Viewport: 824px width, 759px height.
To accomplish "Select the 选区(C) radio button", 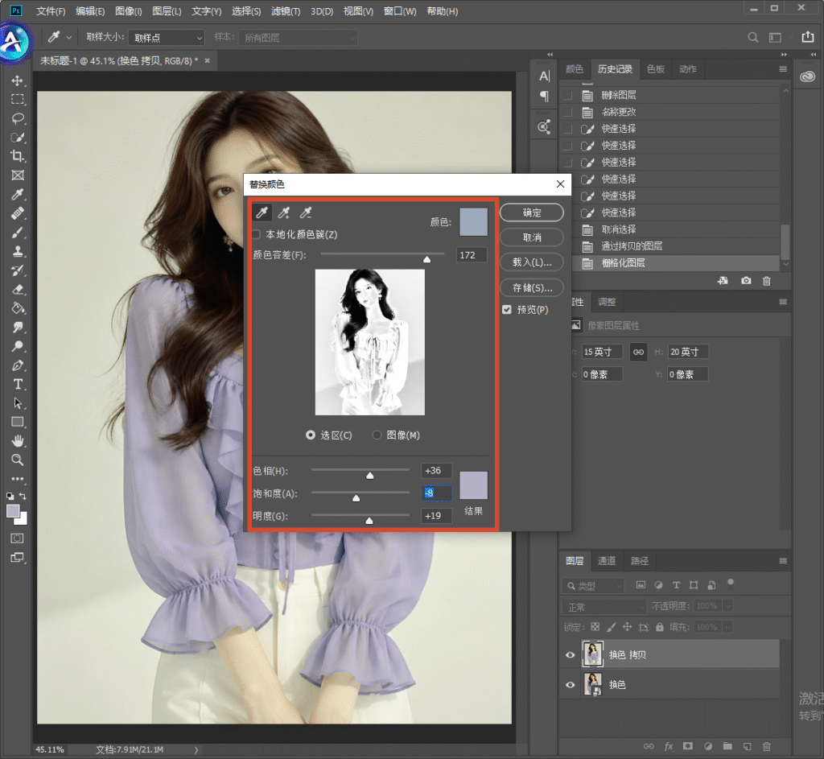I will (x=311, y=435).
